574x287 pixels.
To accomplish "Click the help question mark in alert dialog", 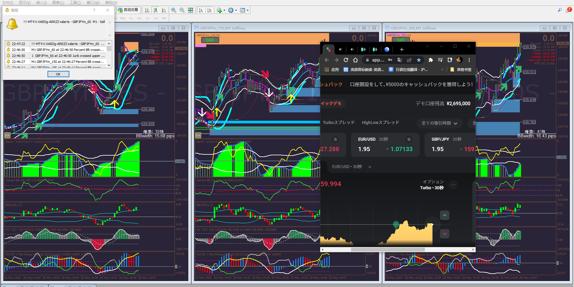I will (x=94, y=10).
